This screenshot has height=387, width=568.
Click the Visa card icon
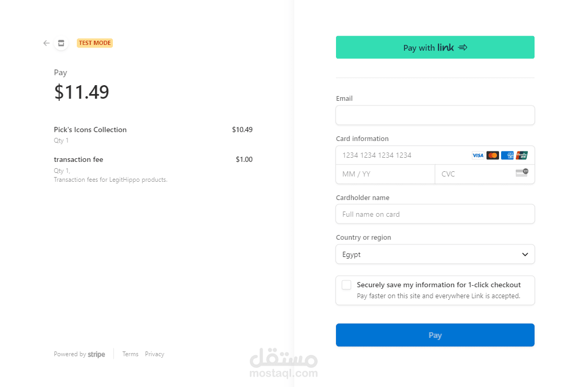point(478,155)
